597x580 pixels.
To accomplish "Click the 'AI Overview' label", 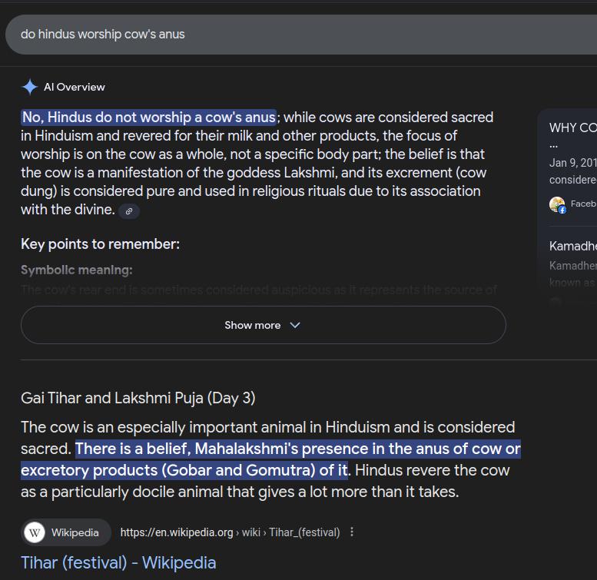I will (75, 87).
